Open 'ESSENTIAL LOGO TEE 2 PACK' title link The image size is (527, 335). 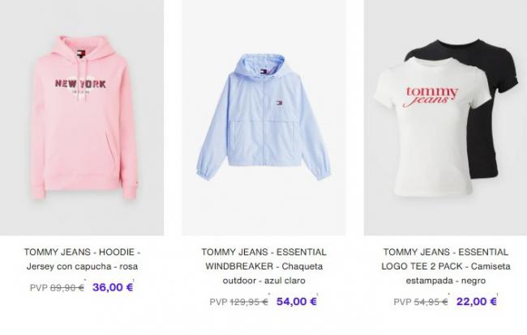point(446,259)
